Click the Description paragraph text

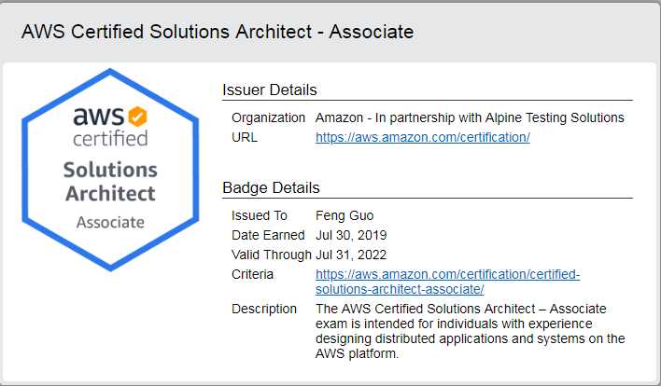[x=470, y=331]
